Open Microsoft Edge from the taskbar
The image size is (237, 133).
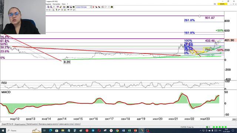point(51,130)
